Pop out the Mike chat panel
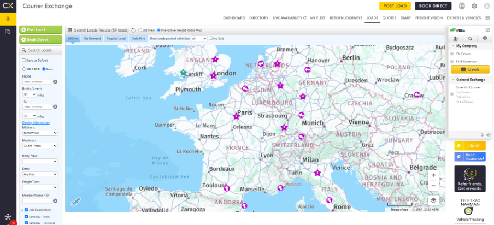The width and height of the screenshot is (494, 225). tap(487, 30)
